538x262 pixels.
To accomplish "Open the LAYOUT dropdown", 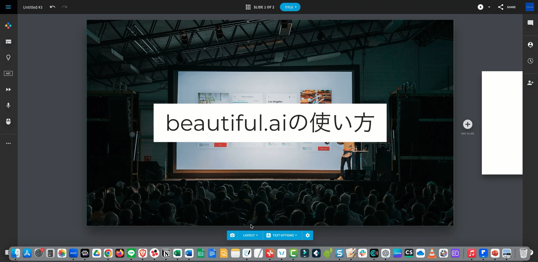I will 250,235.
